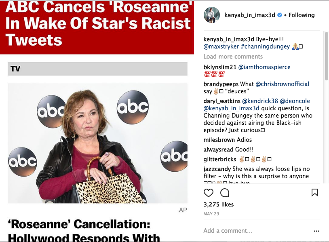Save post with the bookmark icon
329x242 pixels.
tap(315, 193)
